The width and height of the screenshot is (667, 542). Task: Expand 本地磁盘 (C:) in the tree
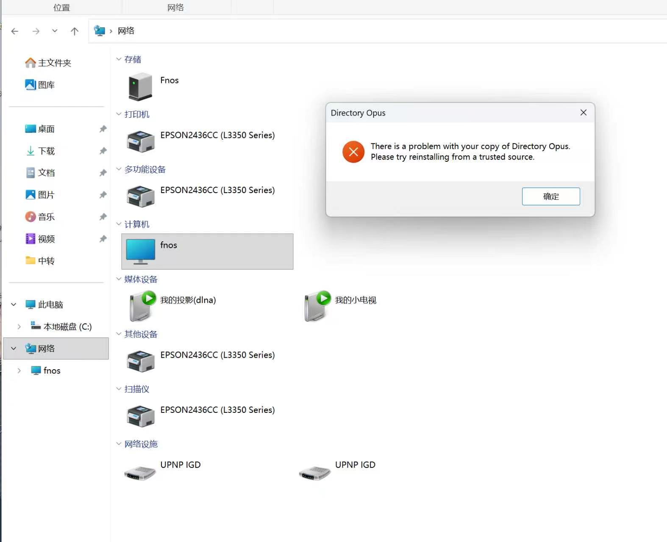(19, 326)
